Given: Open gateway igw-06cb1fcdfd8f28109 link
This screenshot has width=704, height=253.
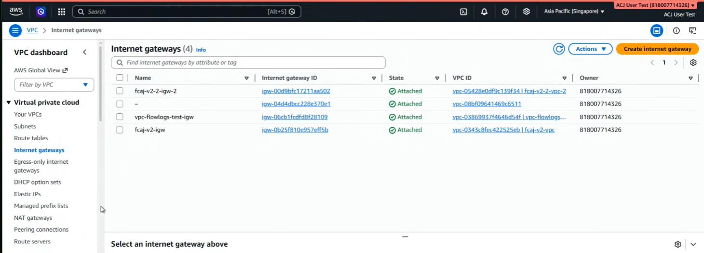Looking at the screenshot, I should (295, 117).
